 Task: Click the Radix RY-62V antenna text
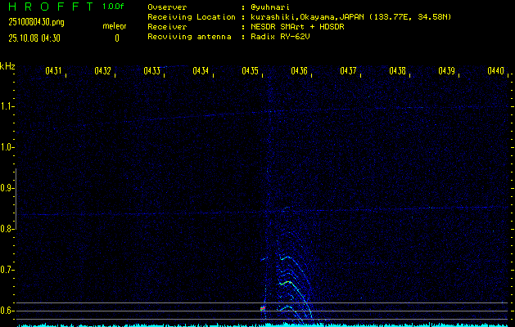point(283,37)
